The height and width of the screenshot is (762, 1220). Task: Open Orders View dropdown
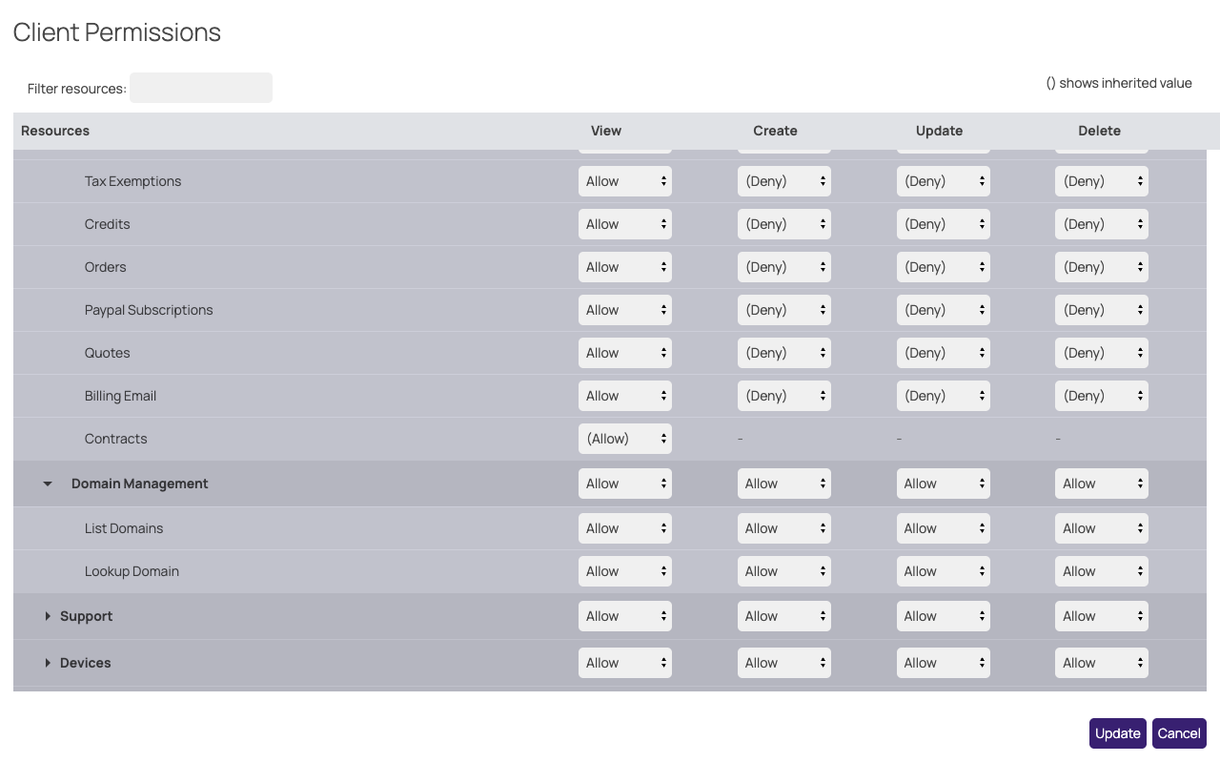click(x=625, y=267)
